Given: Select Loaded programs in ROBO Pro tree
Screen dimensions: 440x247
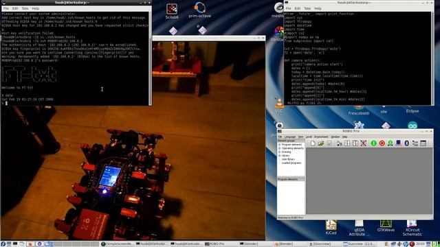Looking at the screenshot, I should pos(291,163).
